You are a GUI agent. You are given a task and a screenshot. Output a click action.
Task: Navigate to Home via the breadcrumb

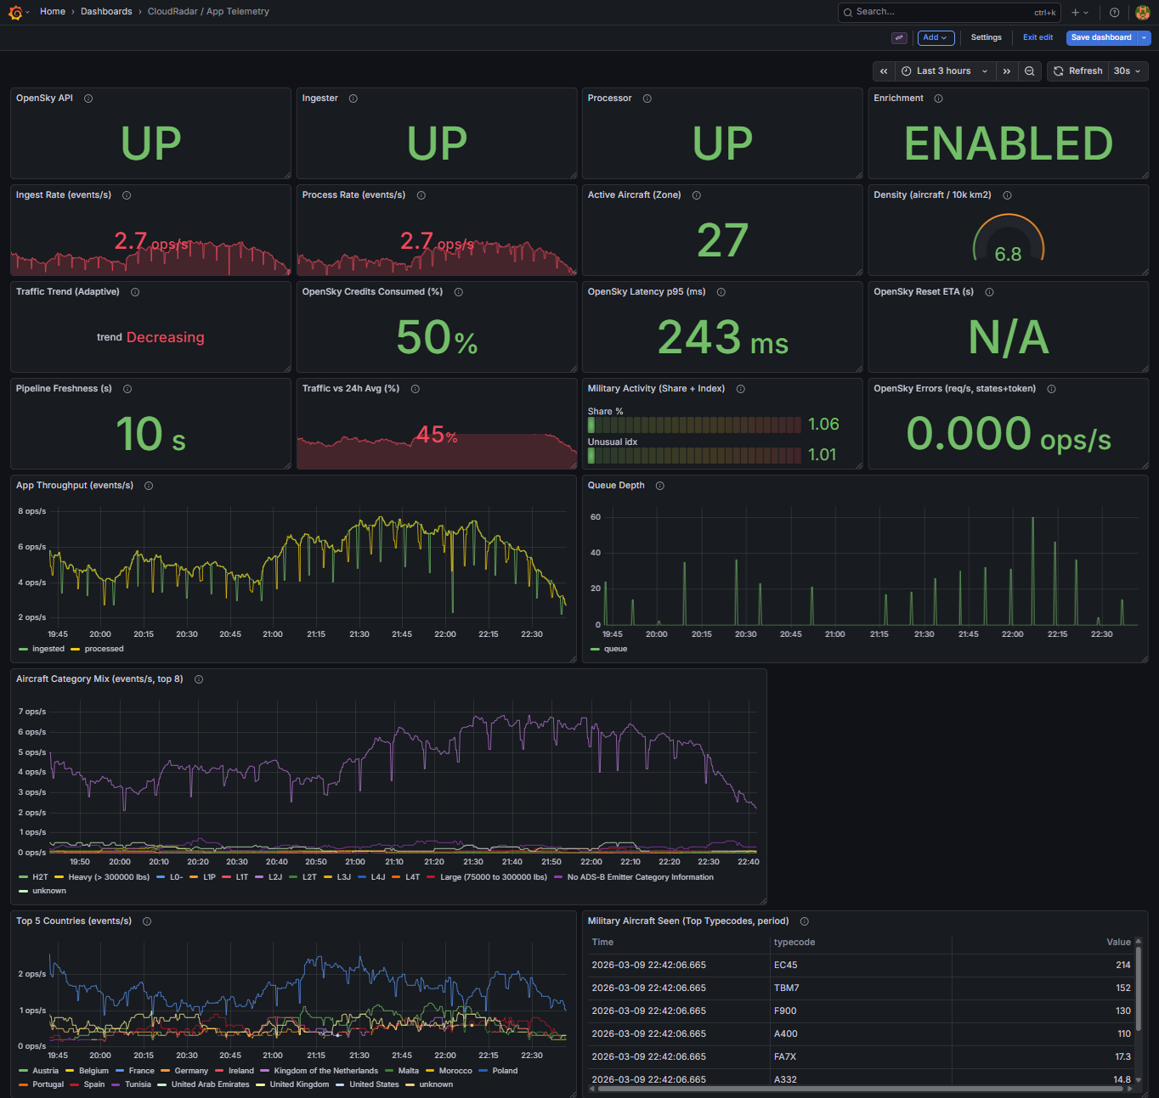coord(53,11)
